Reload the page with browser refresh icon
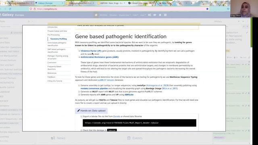The image size is (258, 145). point(10,9)
